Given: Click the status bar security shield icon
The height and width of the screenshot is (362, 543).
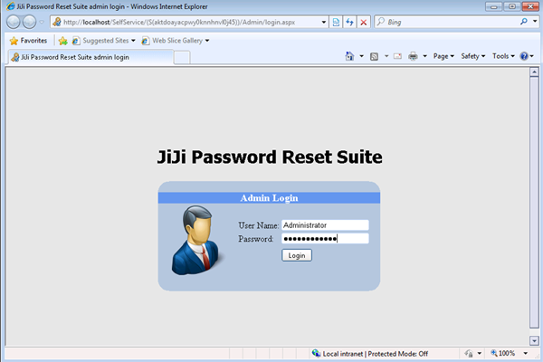Looking at the screenshot, I should point(469,353).
